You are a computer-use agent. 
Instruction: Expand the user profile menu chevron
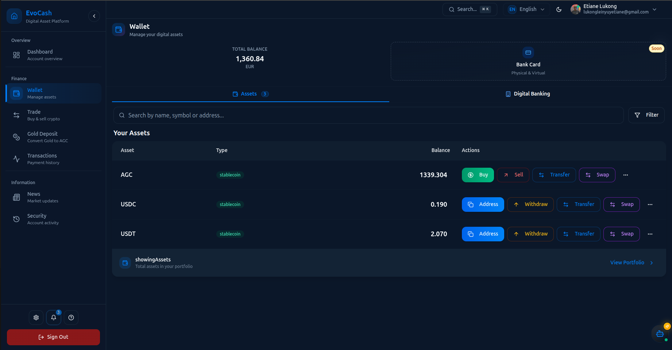pos(654,9)
